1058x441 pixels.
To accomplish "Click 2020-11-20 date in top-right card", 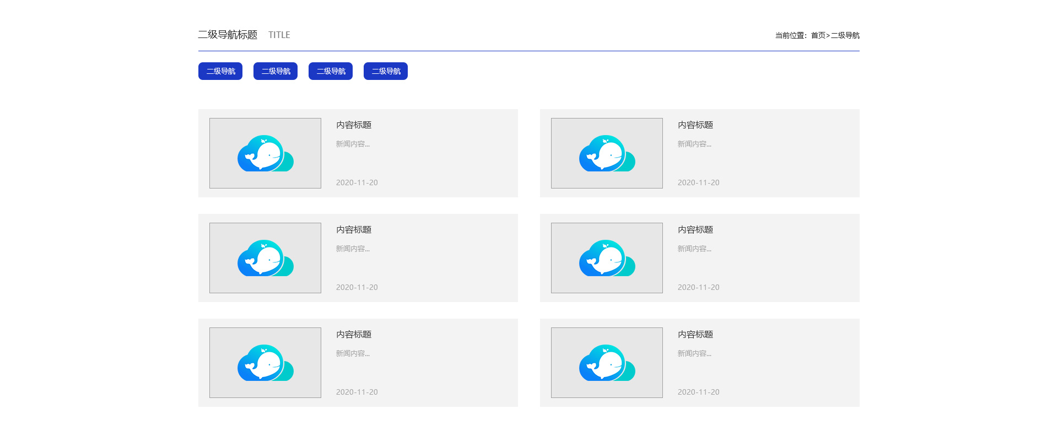I will pyautogui.click(x=699, y=182).
